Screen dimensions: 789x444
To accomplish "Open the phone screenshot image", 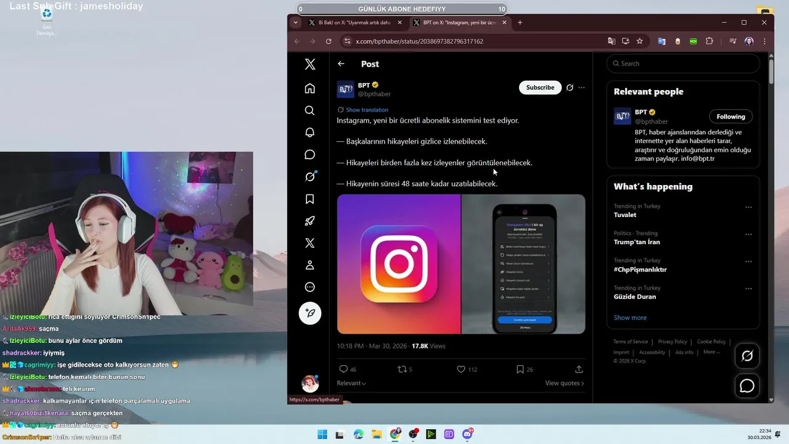I will pos(523,264).
